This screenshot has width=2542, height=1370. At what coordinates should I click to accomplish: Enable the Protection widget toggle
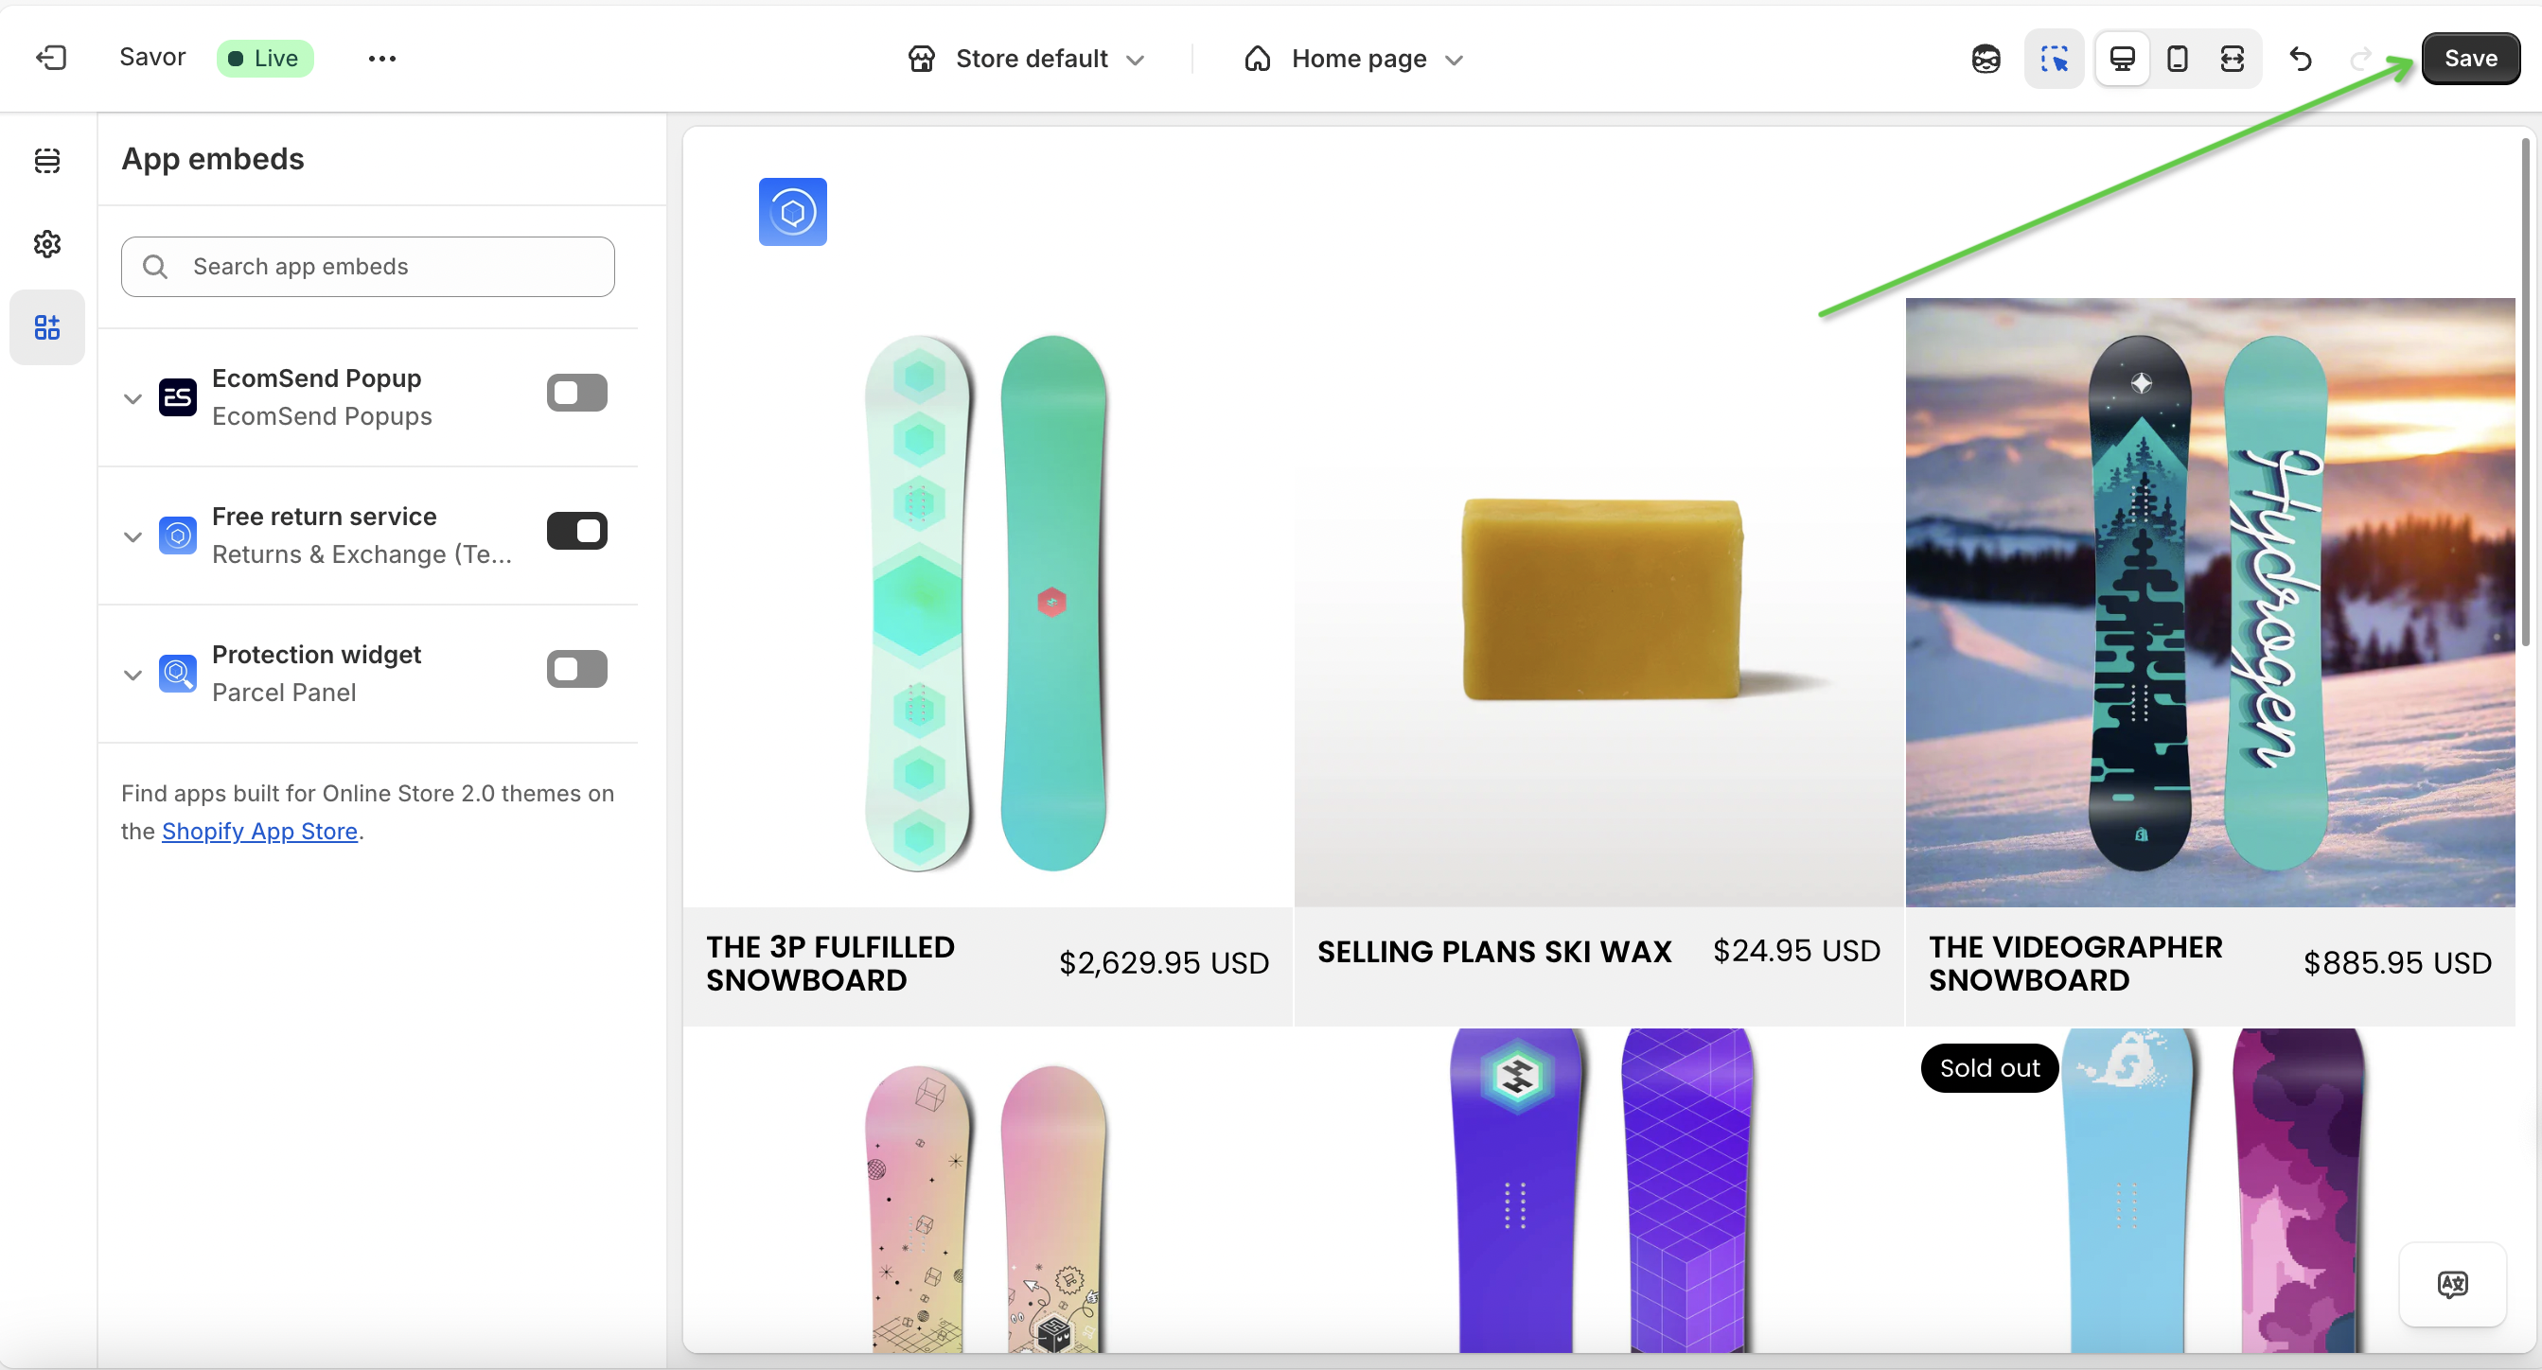point(577,669)
